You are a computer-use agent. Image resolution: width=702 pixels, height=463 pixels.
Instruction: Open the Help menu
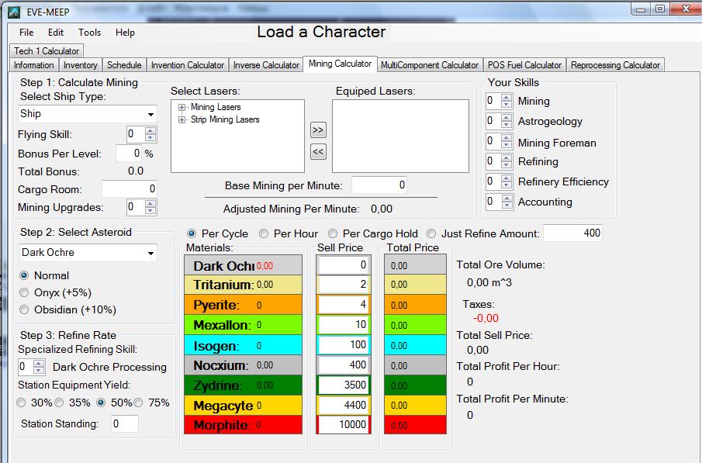(x=125, y=33)
